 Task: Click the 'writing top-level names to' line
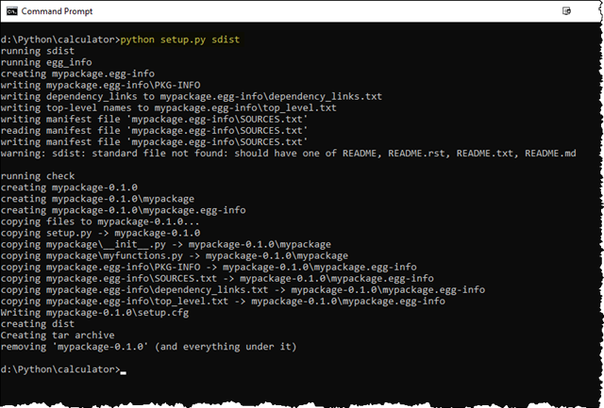169,107
